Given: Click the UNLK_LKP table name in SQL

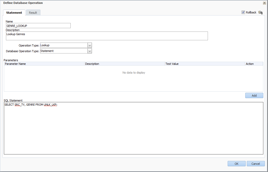Looking at the screenshot, I should click(50, 105).
